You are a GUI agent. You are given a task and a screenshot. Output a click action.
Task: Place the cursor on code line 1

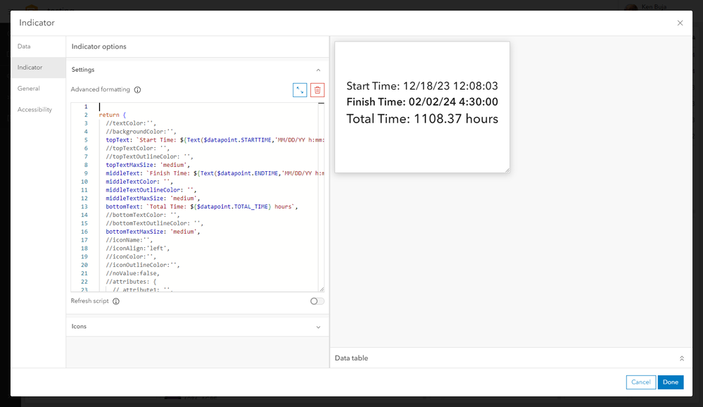208,107
